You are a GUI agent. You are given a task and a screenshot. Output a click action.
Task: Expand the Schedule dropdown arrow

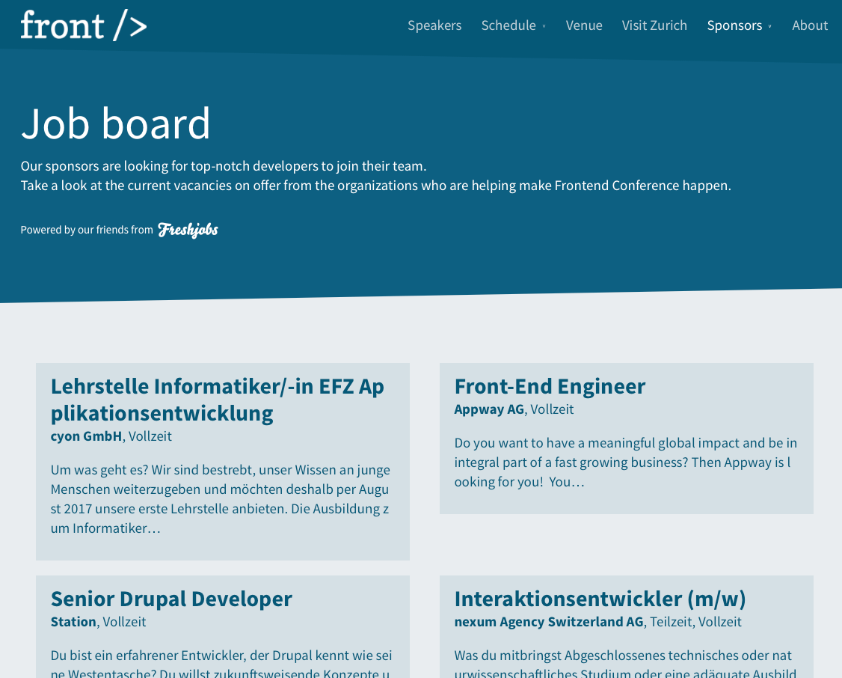(544, 26)
